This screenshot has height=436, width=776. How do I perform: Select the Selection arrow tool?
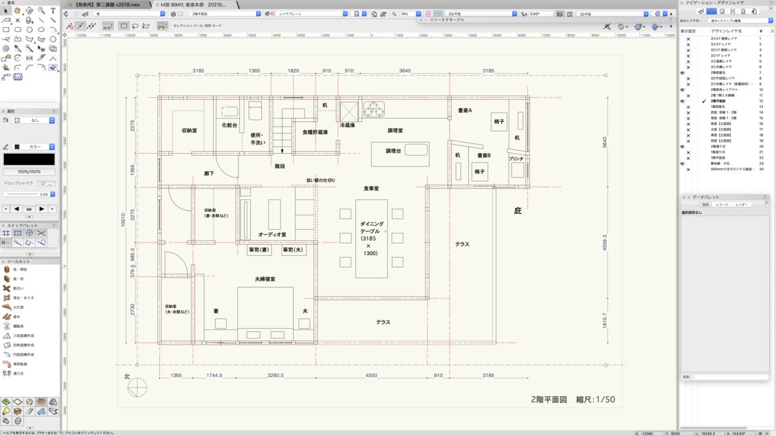tap(6, 11)
